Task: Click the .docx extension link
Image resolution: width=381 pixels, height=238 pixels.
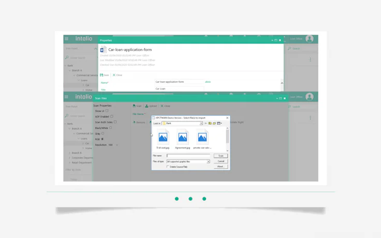Action: [x=208, y=82]
